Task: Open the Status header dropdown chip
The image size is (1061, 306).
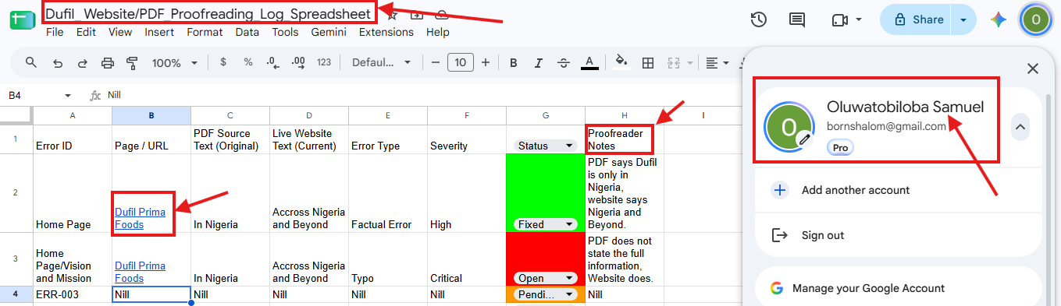Action: pos(546,146)
